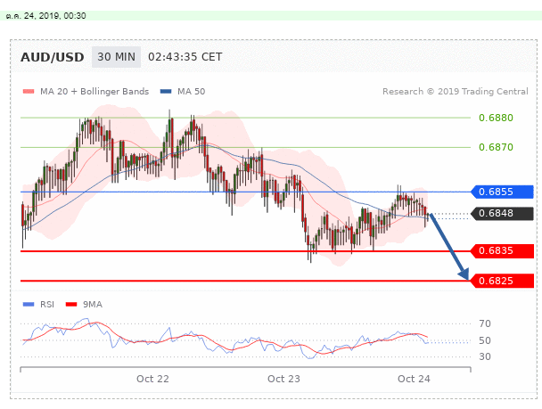The height and width of the screenshot is (409, 542).
Task: Click the 0.6870 resistance level label
Action: (x=496, y=147)
